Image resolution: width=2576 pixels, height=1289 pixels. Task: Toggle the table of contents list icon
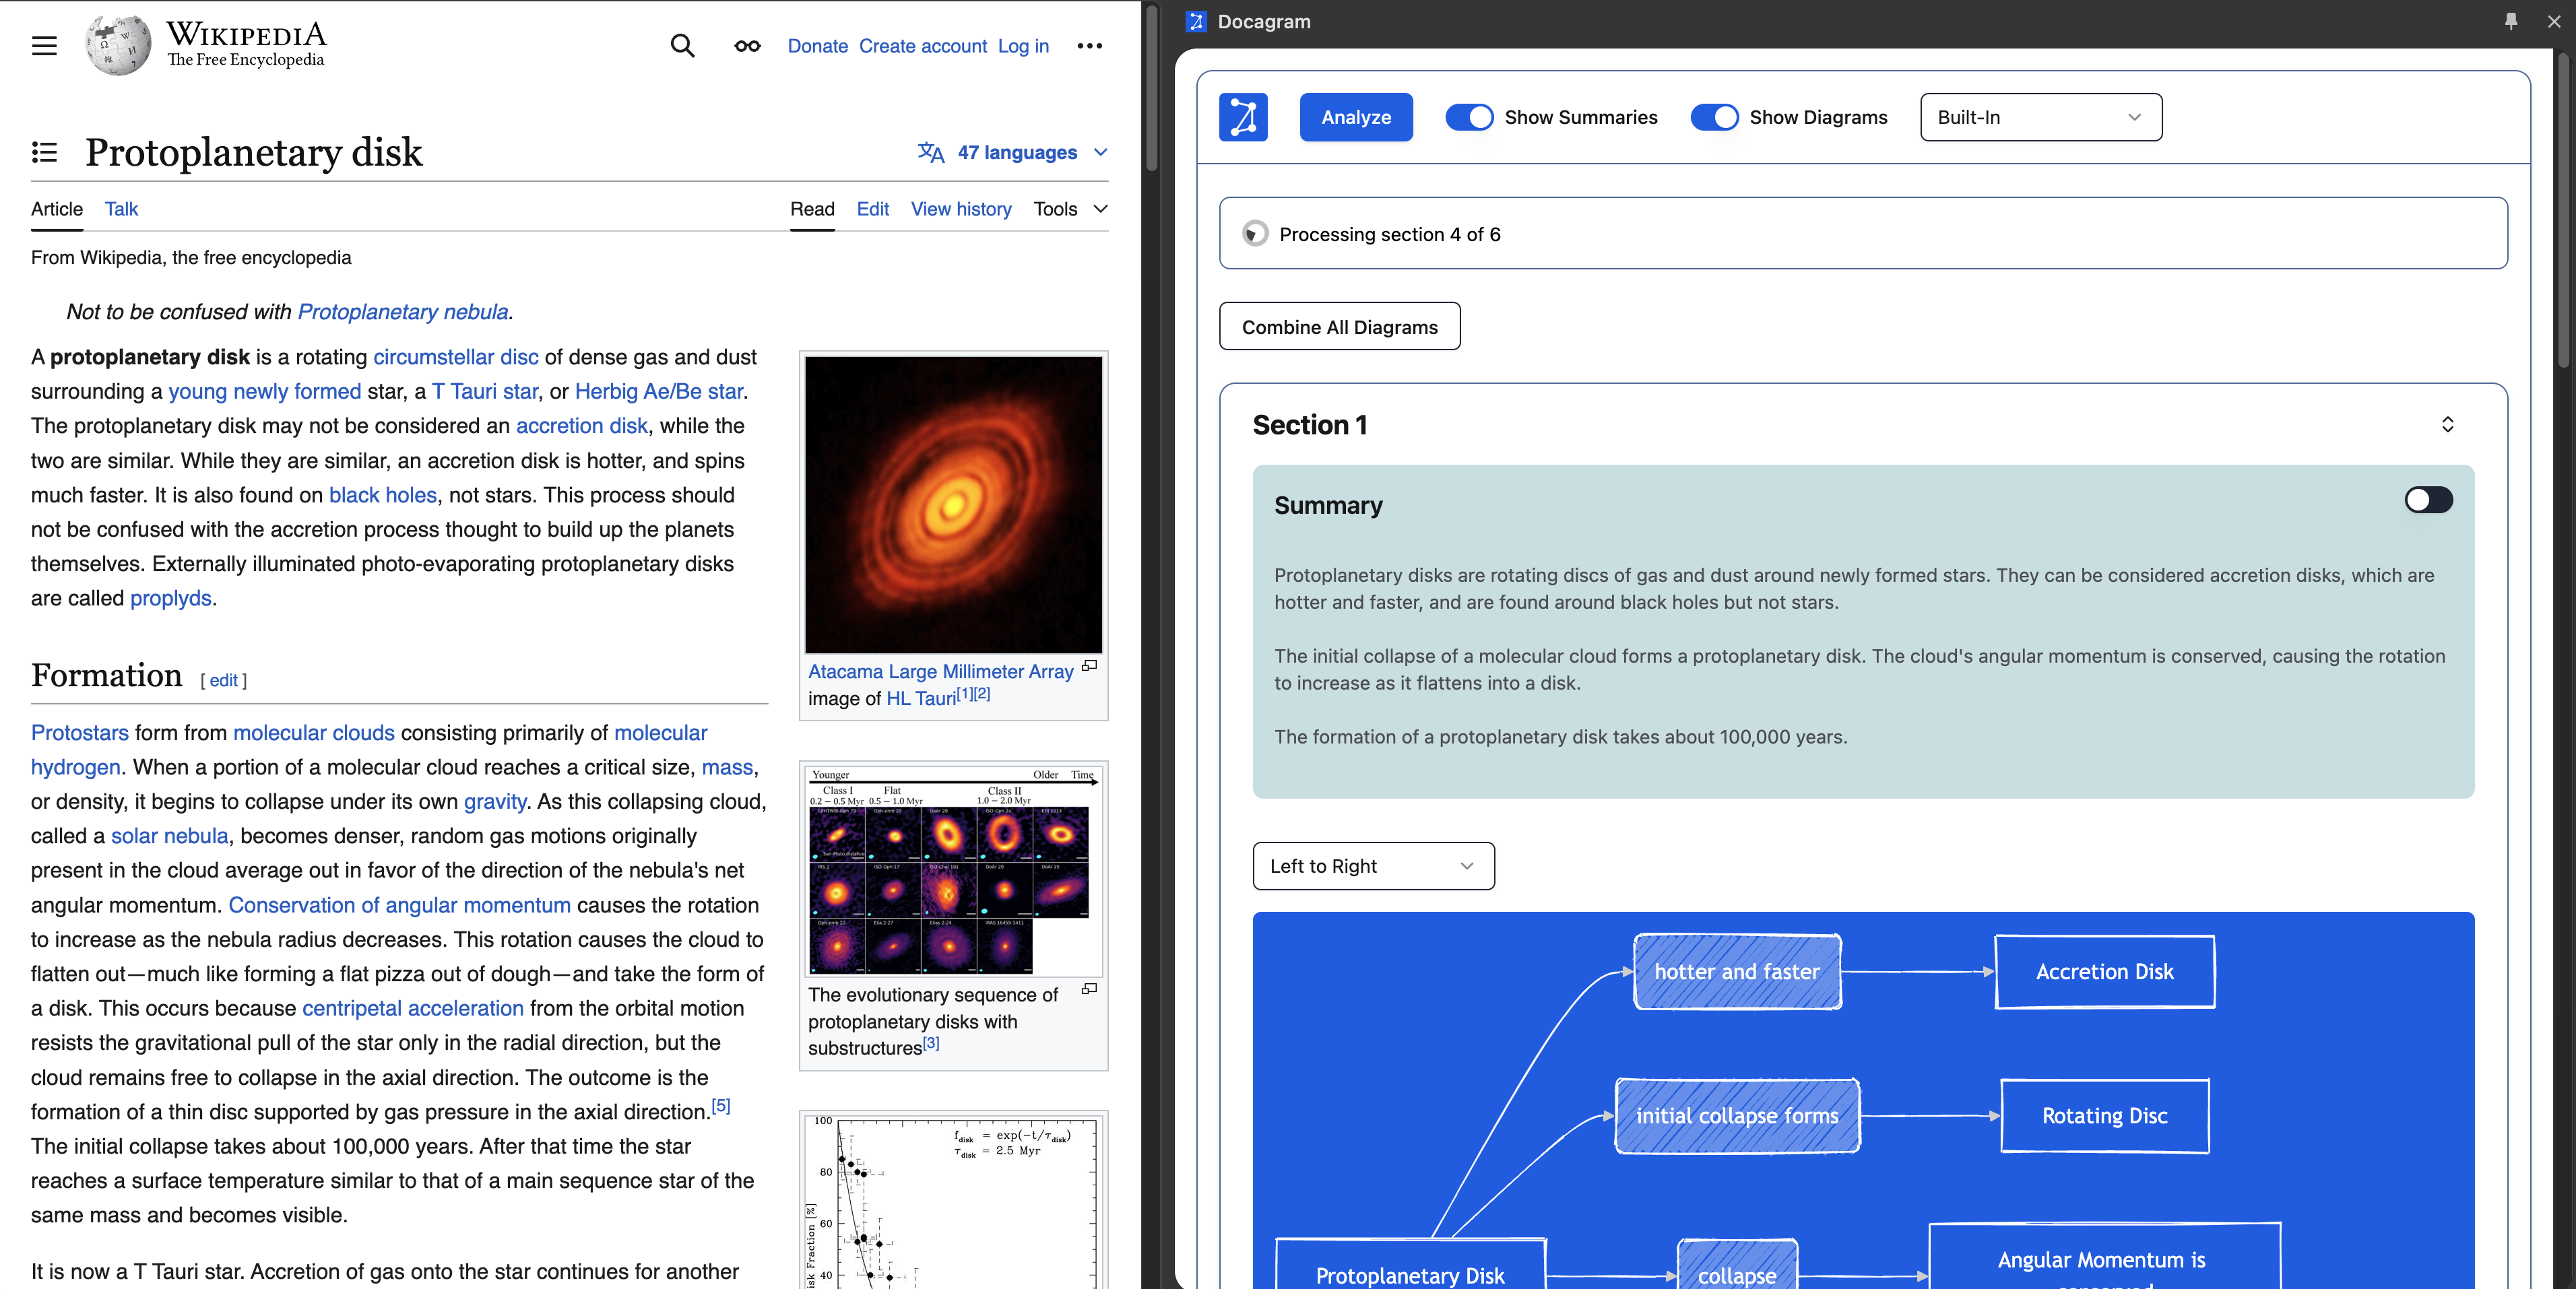(44, 152)
